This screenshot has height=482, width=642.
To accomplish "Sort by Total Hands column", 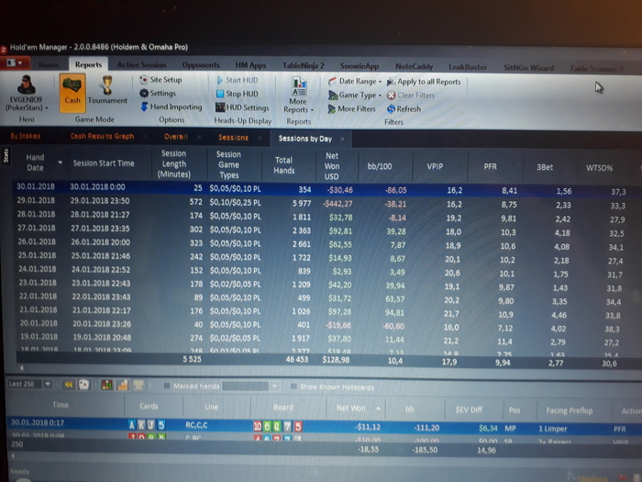I will (284, 165).
